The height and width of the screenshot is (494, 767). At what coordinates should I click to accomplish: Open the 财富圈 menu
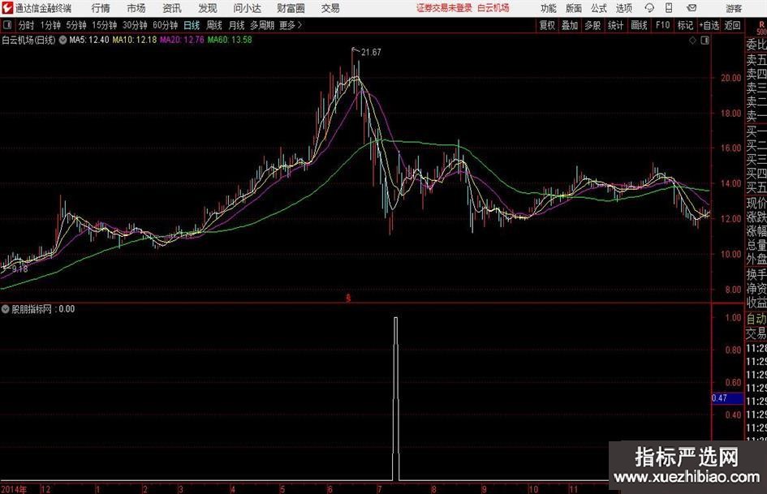pos(291,8)
